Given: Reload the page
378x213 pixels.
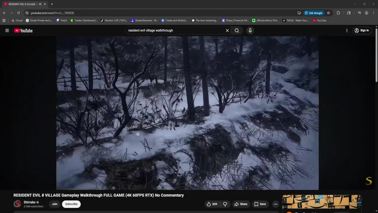Looking at the screenshot, I should [18, 13].
